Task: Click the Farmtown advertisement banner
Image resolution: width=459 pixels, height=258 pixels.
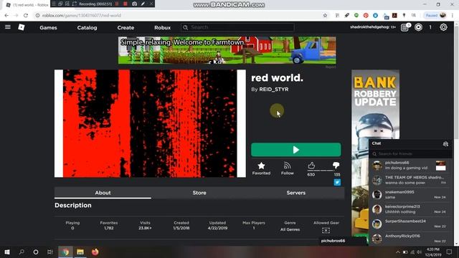Action: (x=227, y=50)
